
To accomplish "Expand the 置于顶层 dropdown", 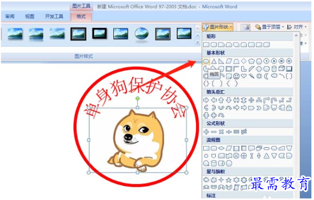I will pyautogui.click(x=270, y=27).
